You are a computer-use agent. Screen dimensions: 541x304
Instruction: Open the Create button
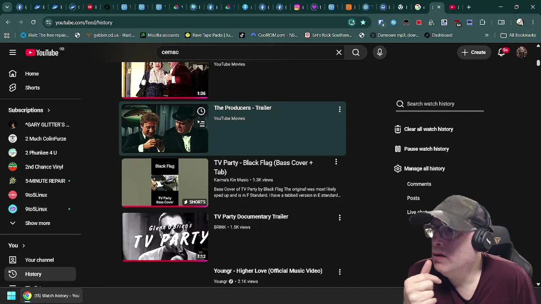[474, 52]
